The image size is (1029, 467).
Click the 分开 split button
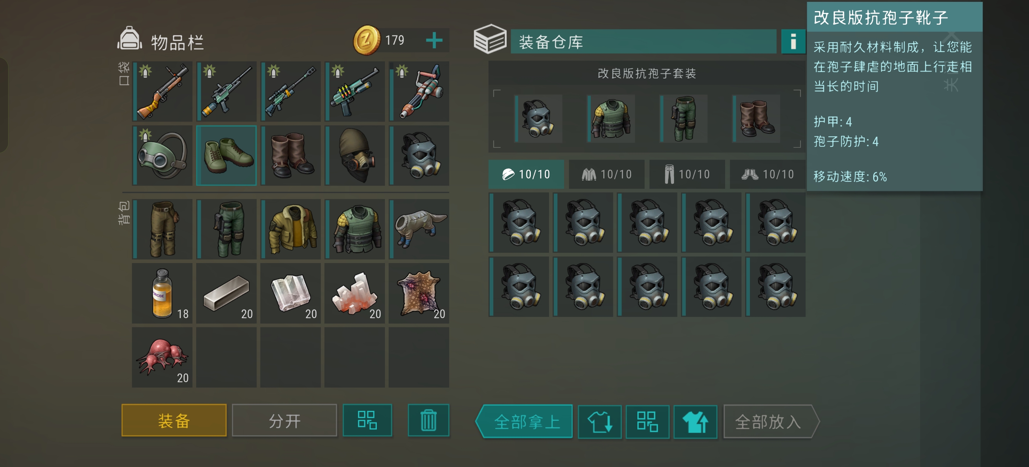[284, 420]
